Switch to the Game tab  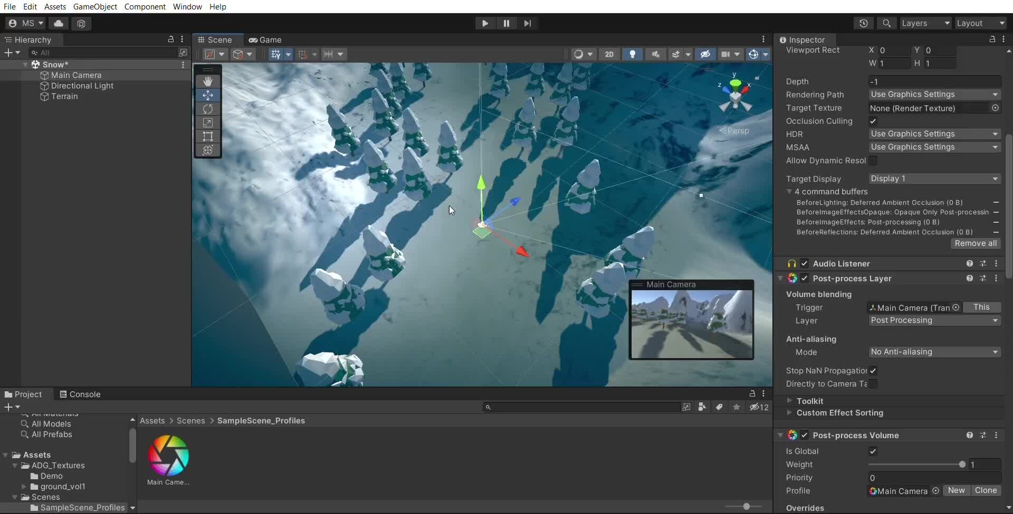[265, 40]
